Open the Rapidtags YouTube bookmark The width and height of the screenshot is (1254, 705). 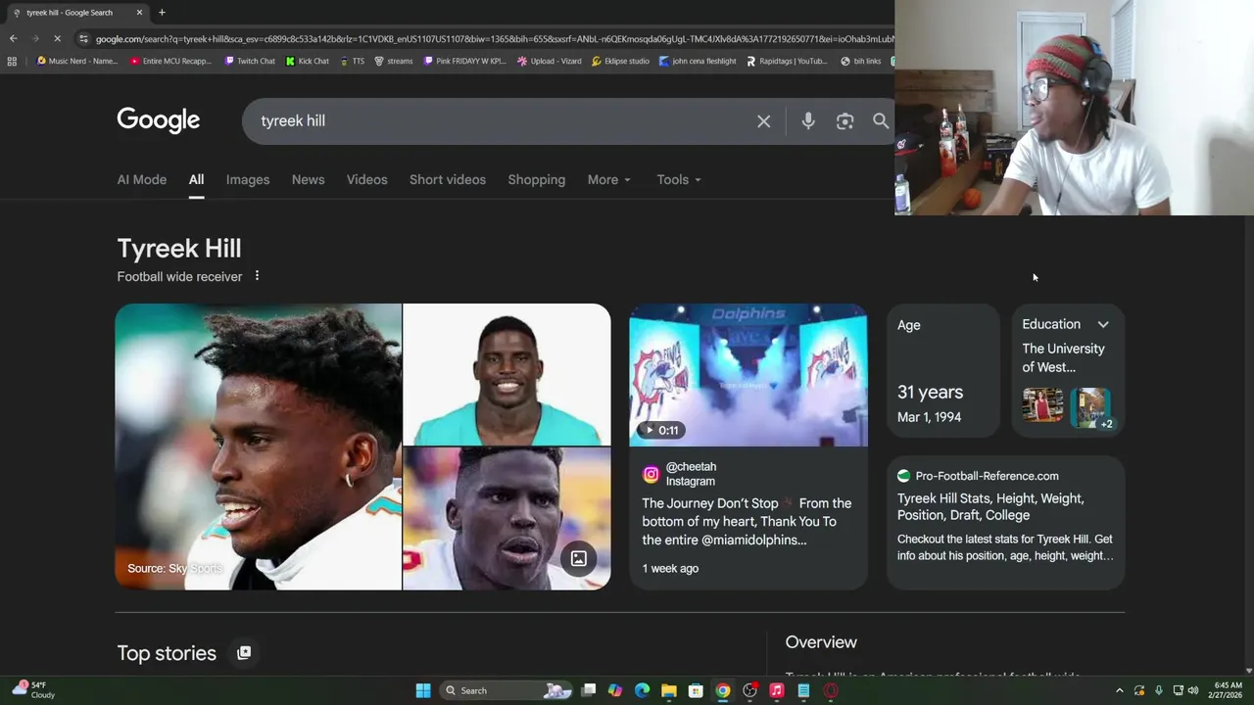787,61
